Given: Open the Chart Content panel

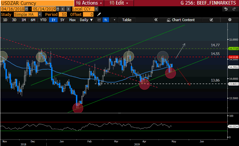Looking at the screenshot, I should click(x=181, y=20).
